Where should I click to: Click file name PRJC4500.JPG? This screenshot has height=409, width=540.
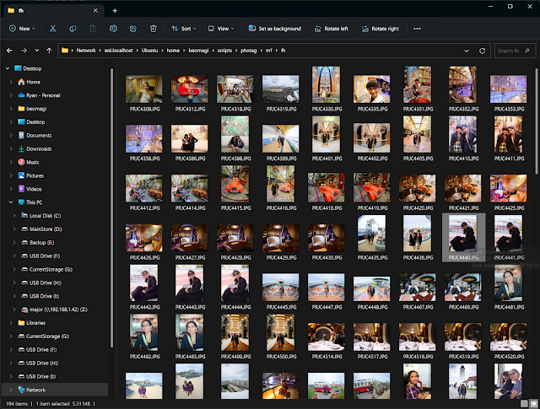tap(281, 357)
